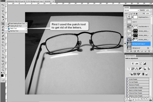The width and height of the screenshot is (153, 102).
Task: Add an Invert adjustment
Action: point(131,74)
